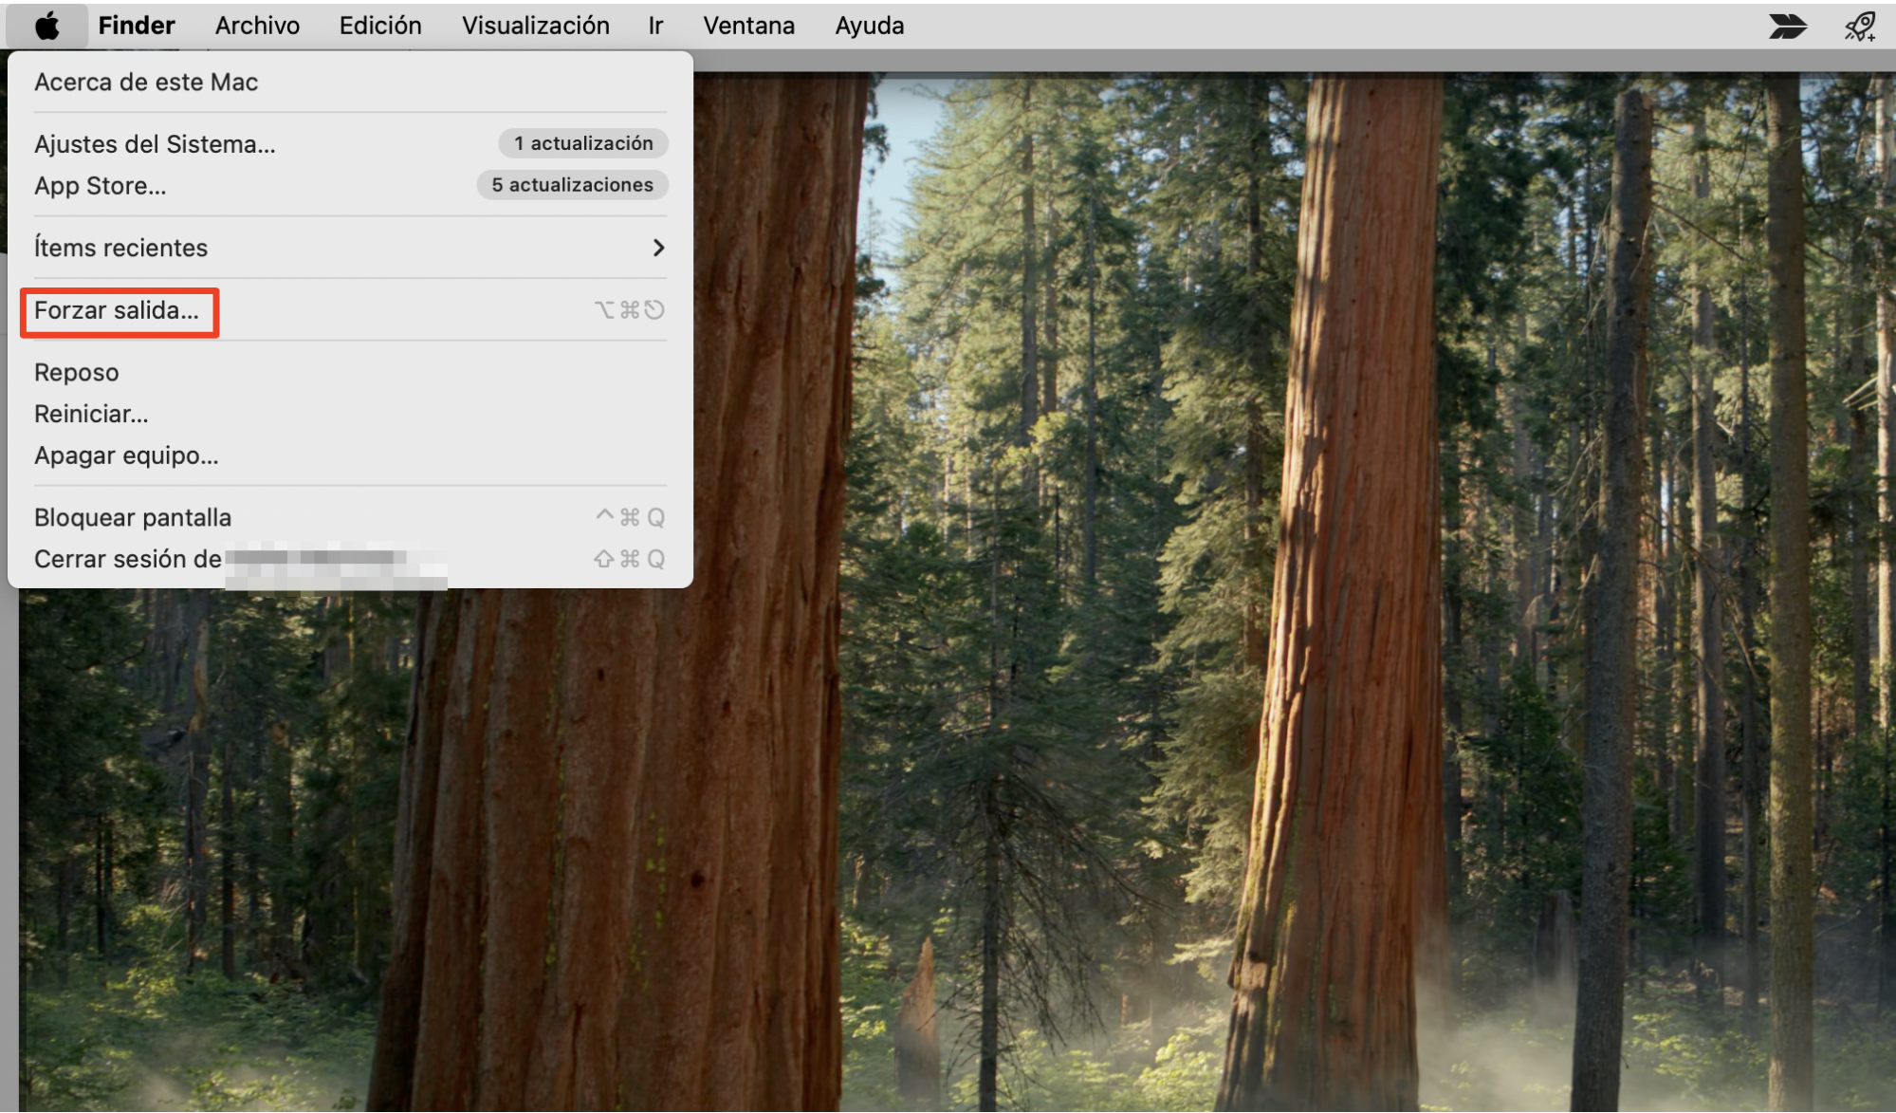Image resolution: width=1896 pixels, height=1113 pixels.
Task: Expand the Ítems recientes submenu chevron
Action: (658, 248)
